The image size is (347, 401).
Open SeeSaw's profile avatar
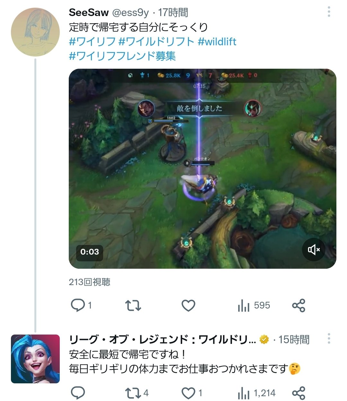tap(35, 32)
